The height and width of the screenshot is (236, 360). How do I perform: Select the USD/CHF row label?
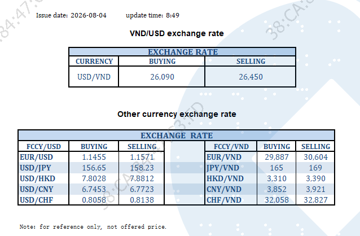click(x=36, y=200)
